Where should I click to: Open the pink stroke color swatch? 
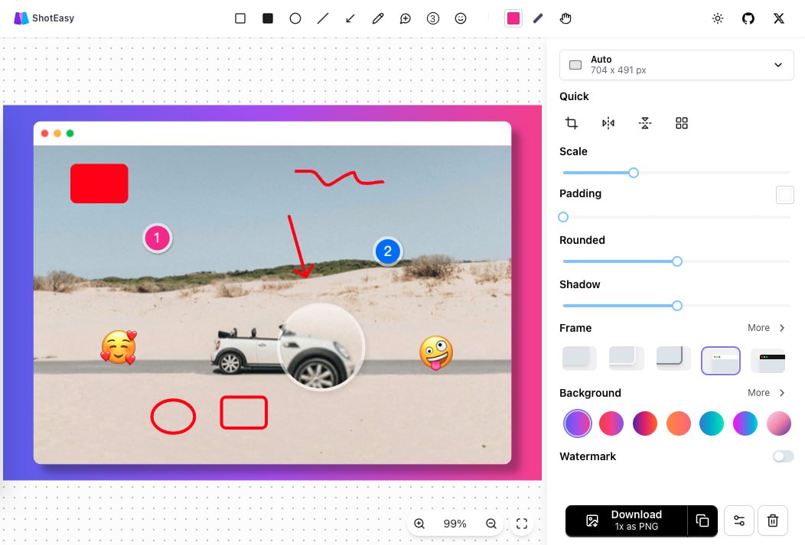513,18
